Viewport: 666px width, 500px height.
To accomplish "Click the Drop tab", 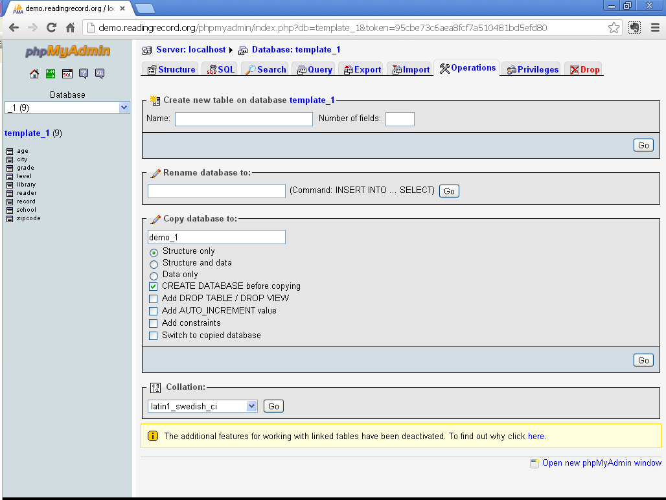I will pos(585,69).
